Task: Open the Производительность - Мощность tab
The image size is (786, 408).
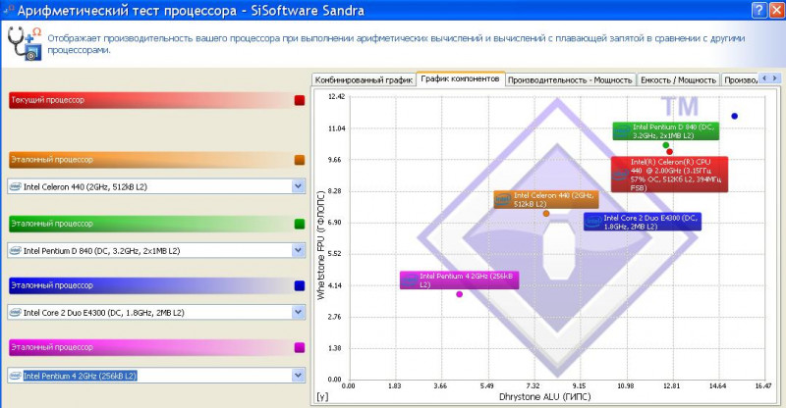Action: pos(570,80)
